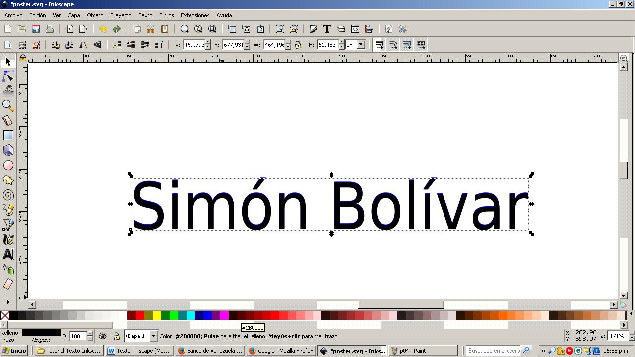Image resolution: width=635 pixels, height=357 pixels.
Task: Select the Spiral tool
Action: (x=8, y=195)
